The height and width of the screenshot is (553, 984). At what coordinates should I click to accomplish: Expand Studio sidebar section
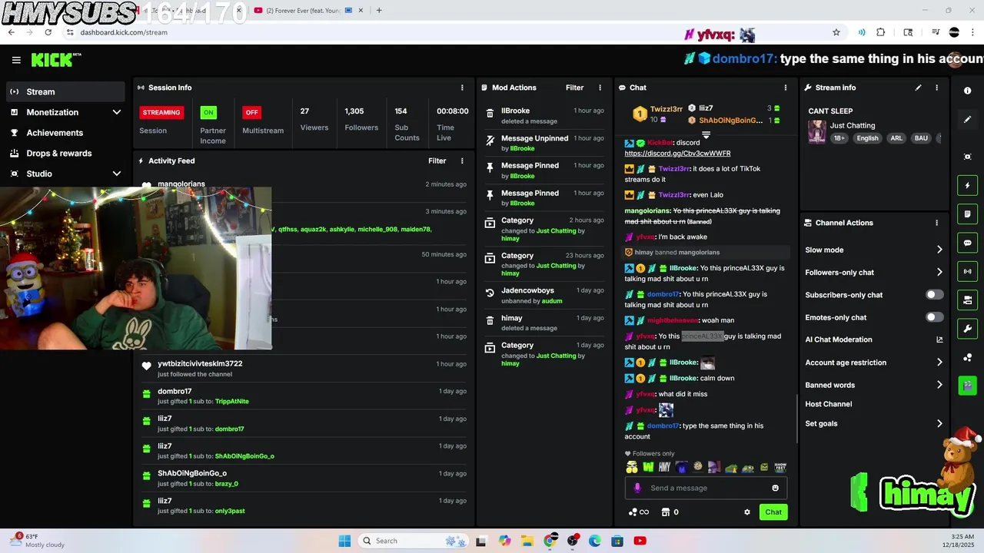[116, 174]
